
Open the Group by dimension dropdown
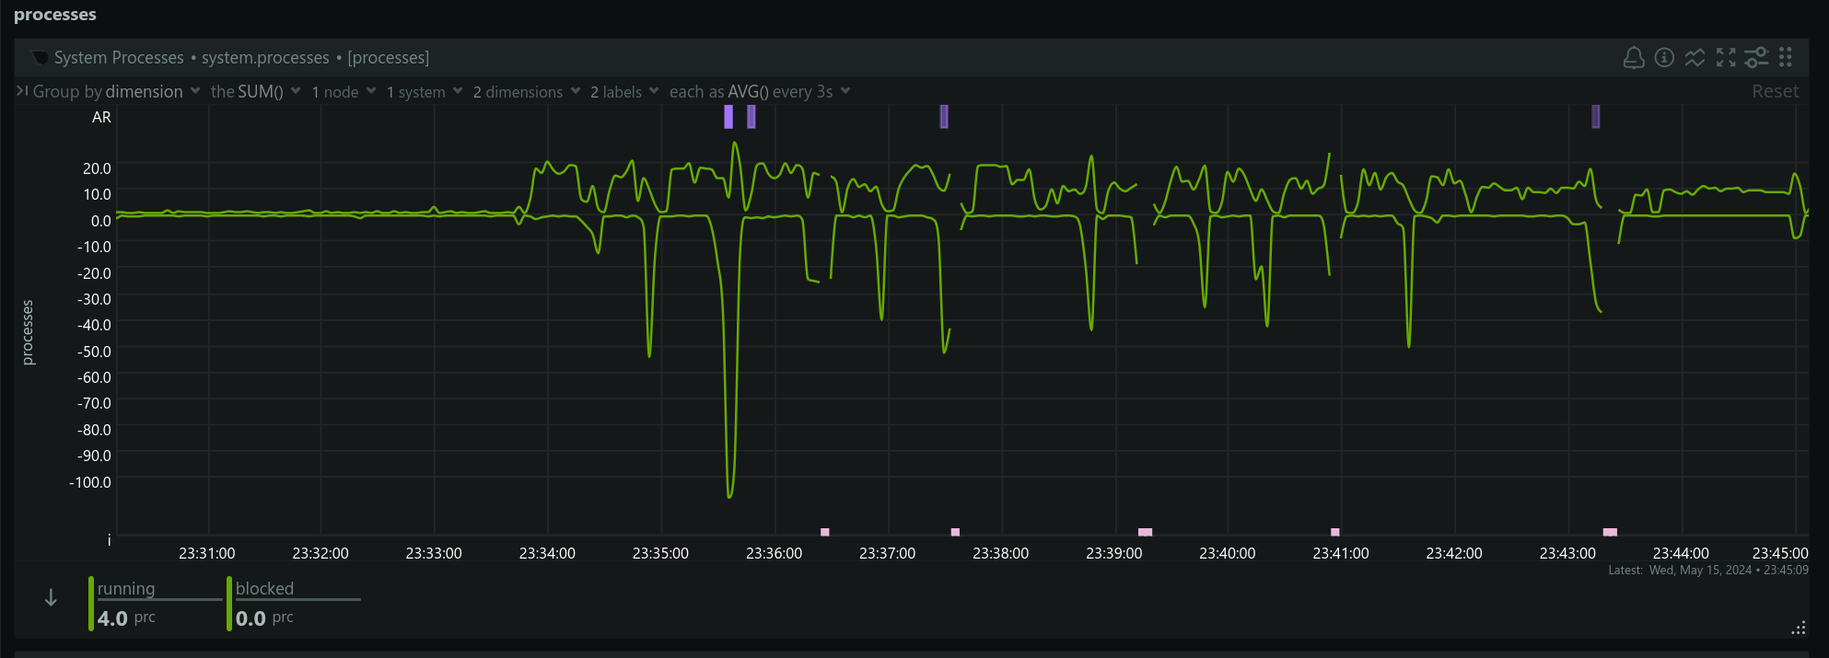click(x=116, y=92)
